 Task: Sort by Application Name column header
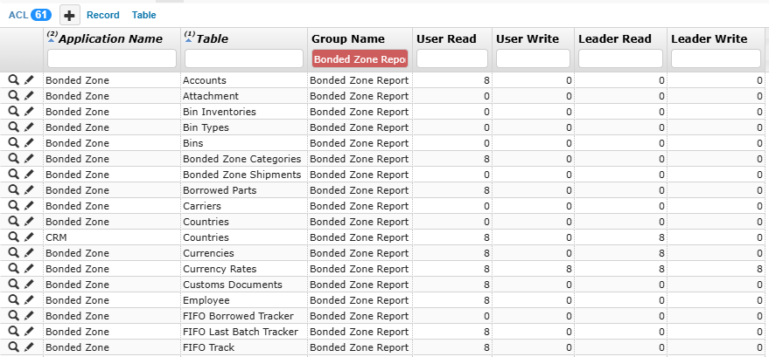(x=110, y=39)
